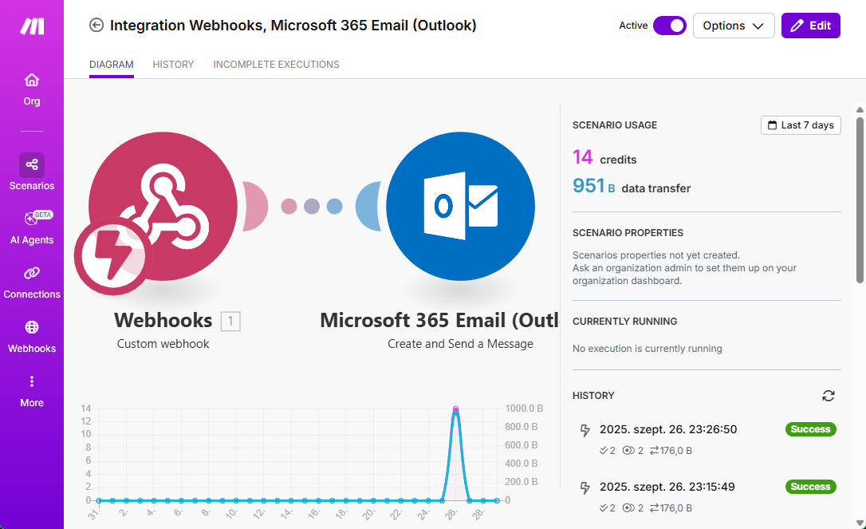
Task: Click Success badge for 23:26:50 run
Action: coord(810,429)
